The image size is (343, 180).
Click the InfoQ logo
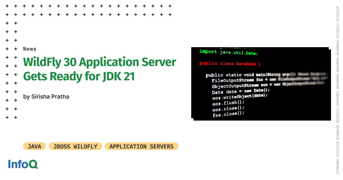tap(23, 164)
